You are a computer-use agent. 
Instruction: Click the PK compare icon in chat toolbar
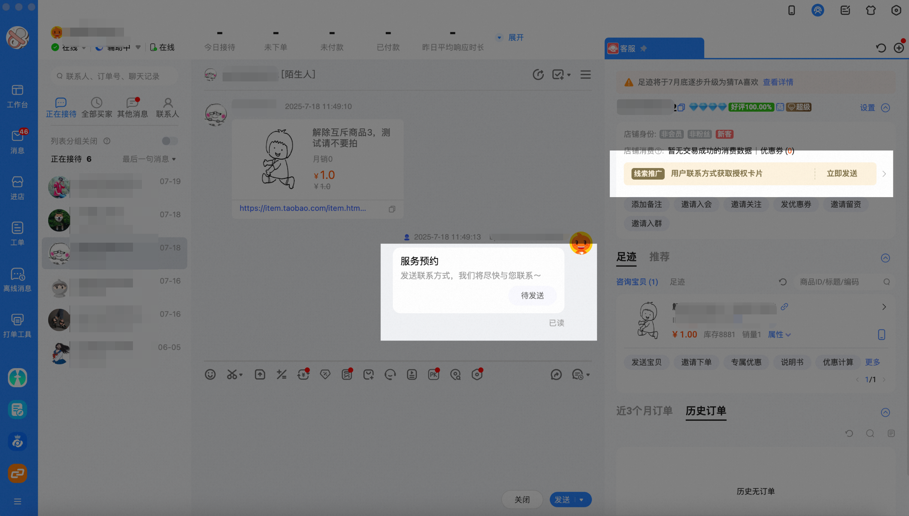(x=434, y=374)
